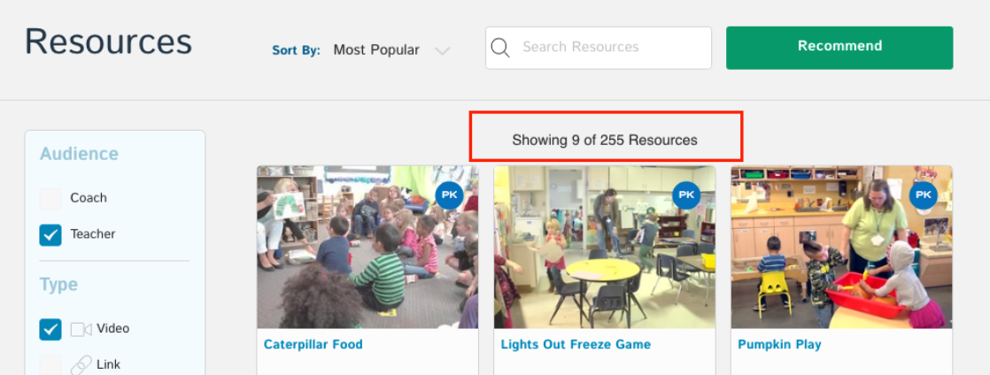This screenshot has height=375, width=990.
Task: Enable the Coach audience checkbox
Action: 50,198
